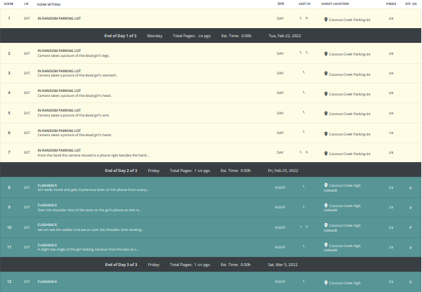Open scene description about the dead girl's head
Image resolution: width=422 pixels, height=292 pixels.
click(x=74, y=95)
